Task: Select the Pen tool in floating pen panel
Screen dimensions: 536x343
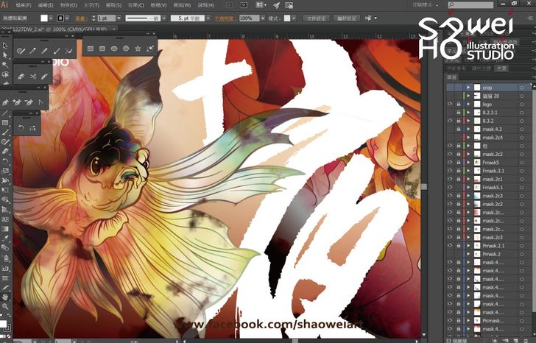Action: point(7,102)
